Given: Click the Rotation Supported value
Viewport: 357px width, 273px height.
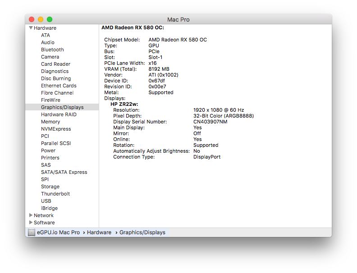Looking at the screenshot, I should coord(206,145).
